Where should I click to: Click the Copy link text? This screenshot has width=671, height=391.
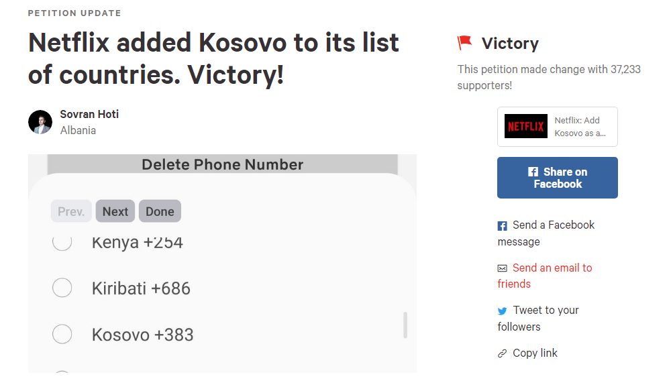(535, 353)
